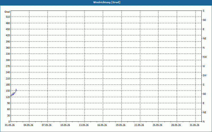Screen dimensions: 212x132
Task: Click the 60 degree axis label
Action: pos(8,109)
